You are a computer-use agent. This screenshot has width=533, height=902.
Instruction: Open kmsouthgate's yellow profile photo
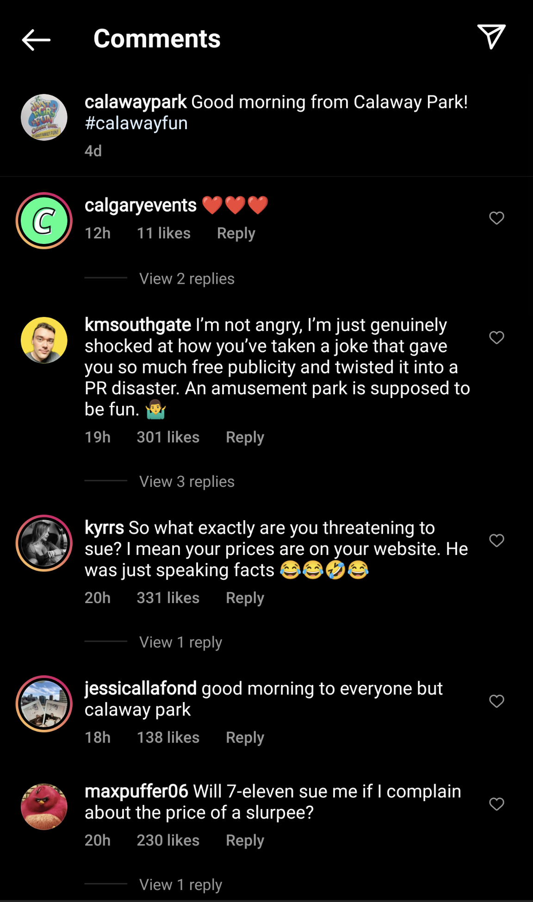click(x=44, y=340)
